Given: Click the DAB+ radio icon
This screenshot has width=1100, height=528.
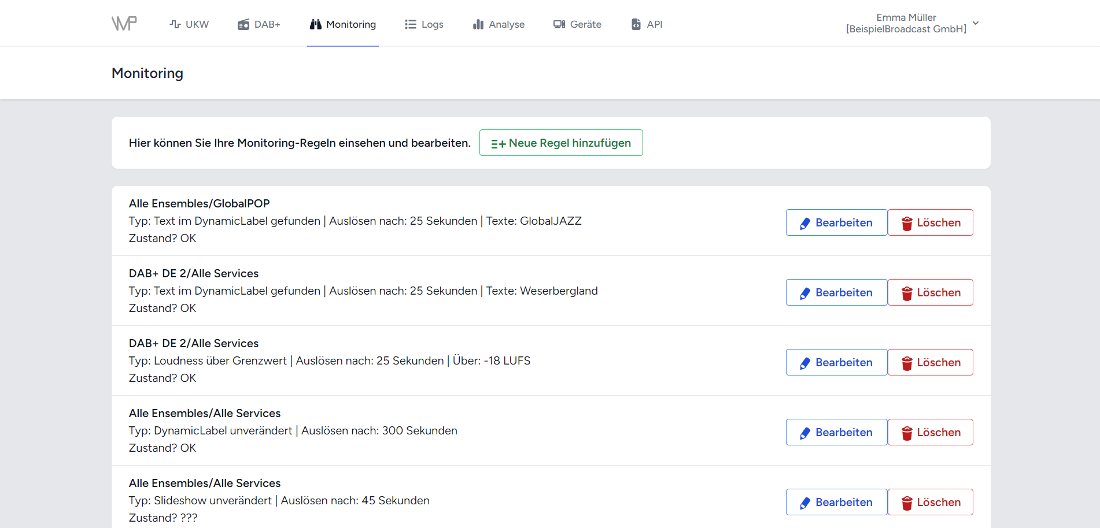Looking at the screenshot, I should (243, 24).
